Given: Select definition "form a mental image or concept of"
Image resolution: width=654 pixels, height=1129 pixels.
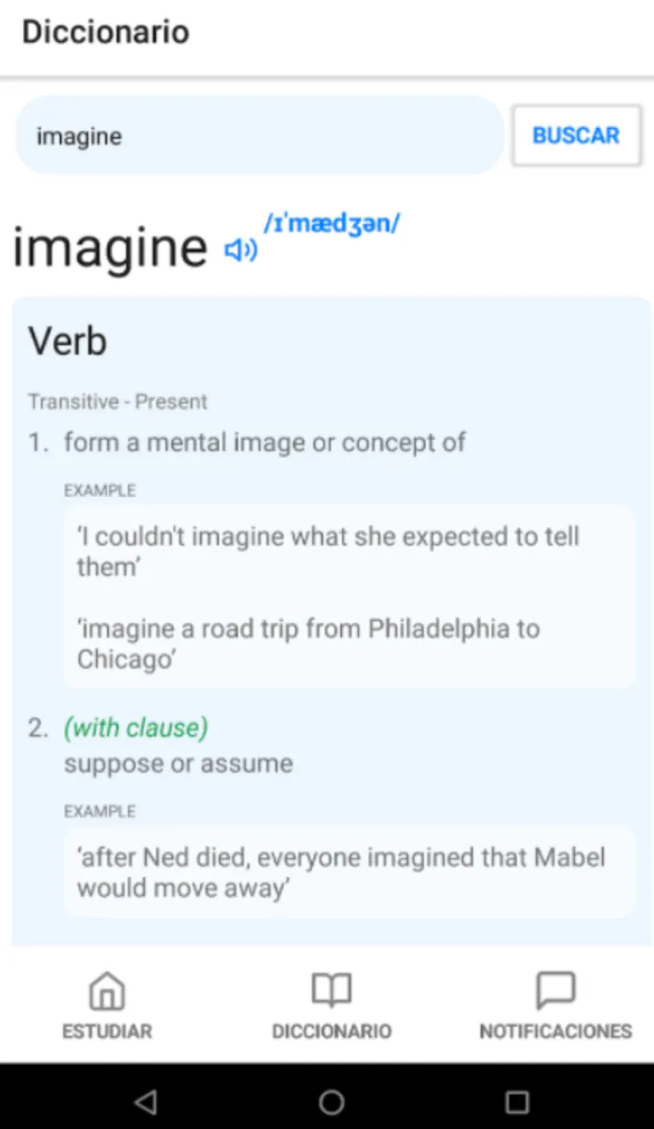Looking at the screenshot, I should [x=265, y=442].
